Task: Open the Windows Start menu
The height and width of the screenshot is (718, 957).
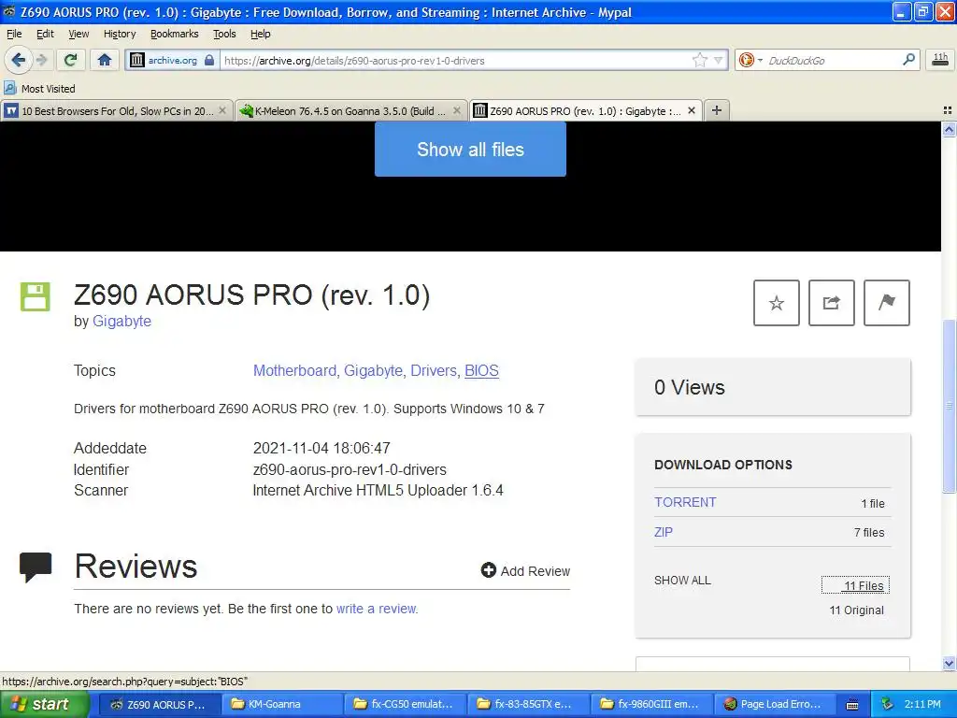Action: click(44, 704)
